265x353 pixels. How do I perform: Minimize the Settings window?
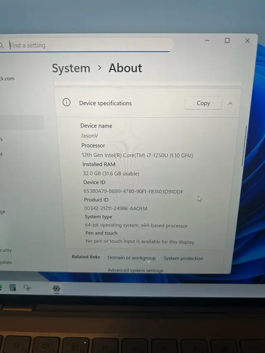click(x=207, y=41)
